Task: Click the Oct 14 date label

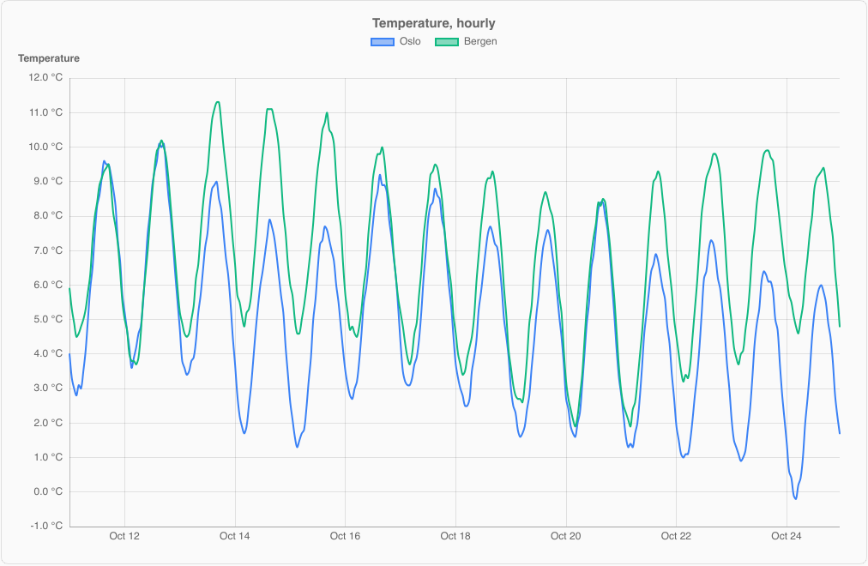Action: tap(235, 536)
